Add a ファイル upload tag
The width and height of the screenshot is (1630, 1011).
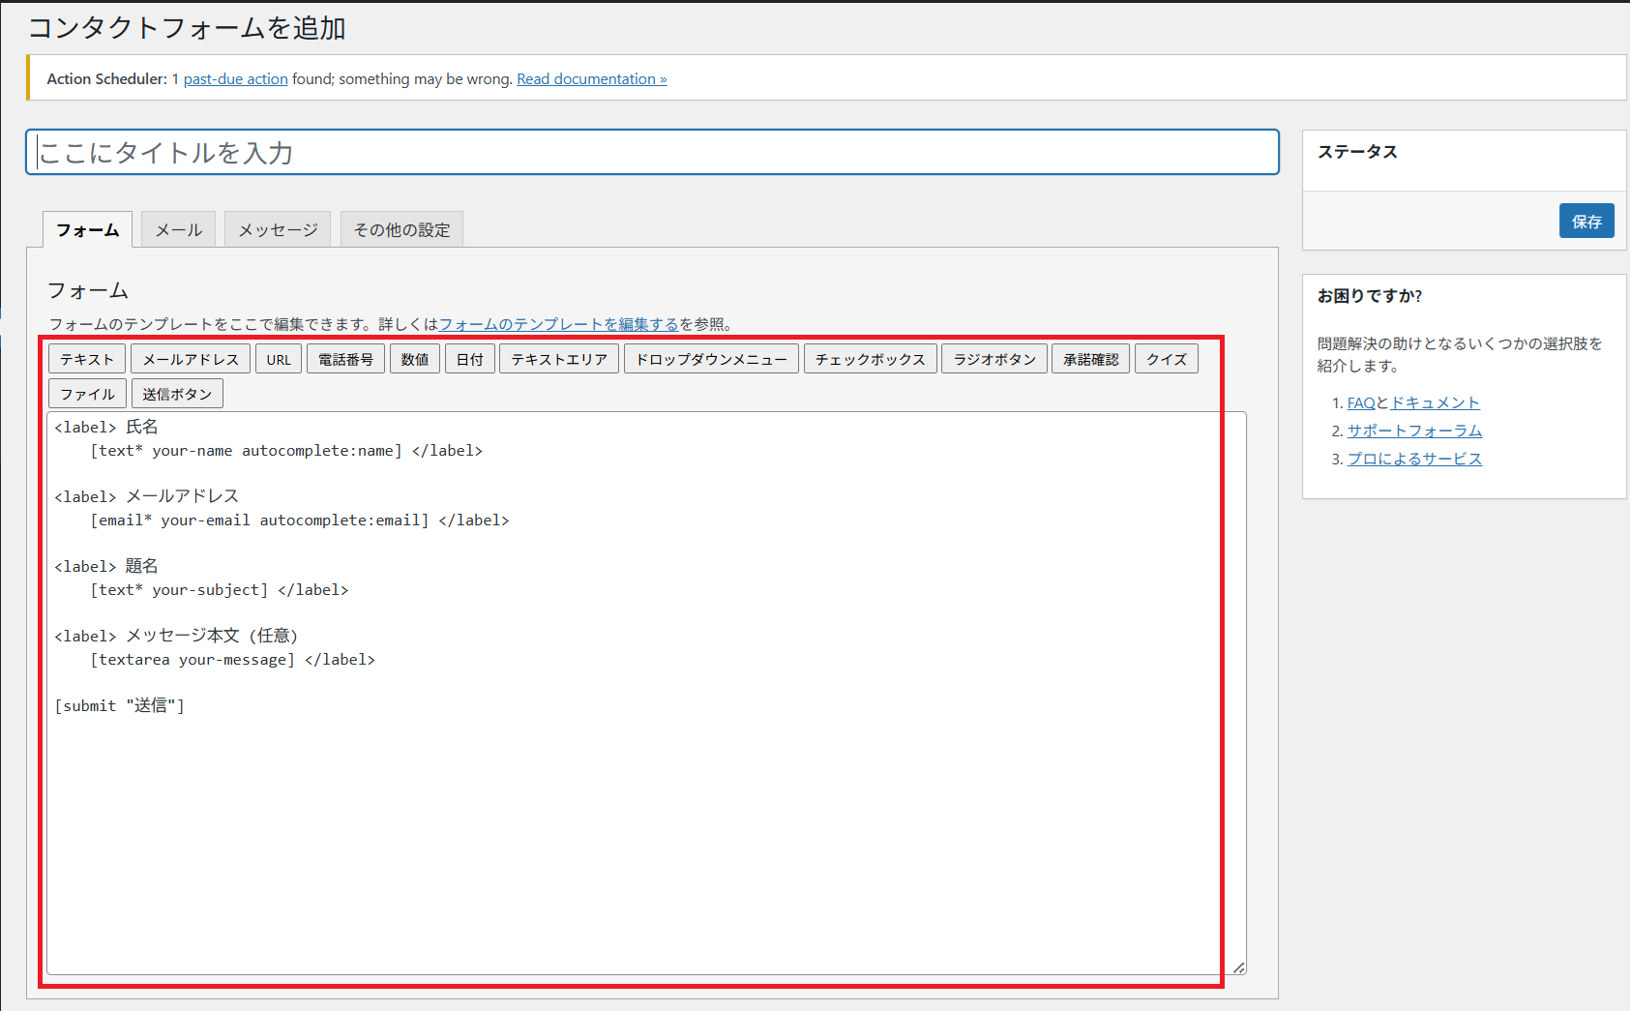click(x=87, y=394)
